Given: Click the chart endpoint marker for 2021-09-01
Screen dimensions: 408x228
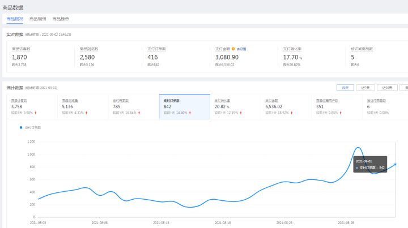Looking at the screenshot, I should pyautogui.click(x=395, y=165).
